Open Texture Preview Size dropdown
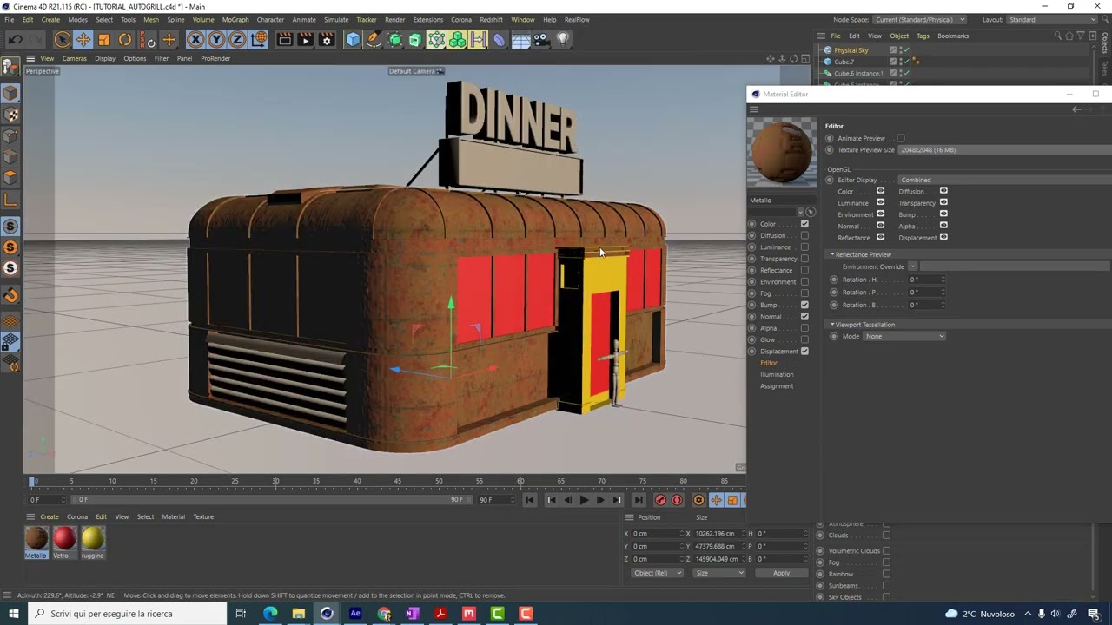 click(1004, 150)
